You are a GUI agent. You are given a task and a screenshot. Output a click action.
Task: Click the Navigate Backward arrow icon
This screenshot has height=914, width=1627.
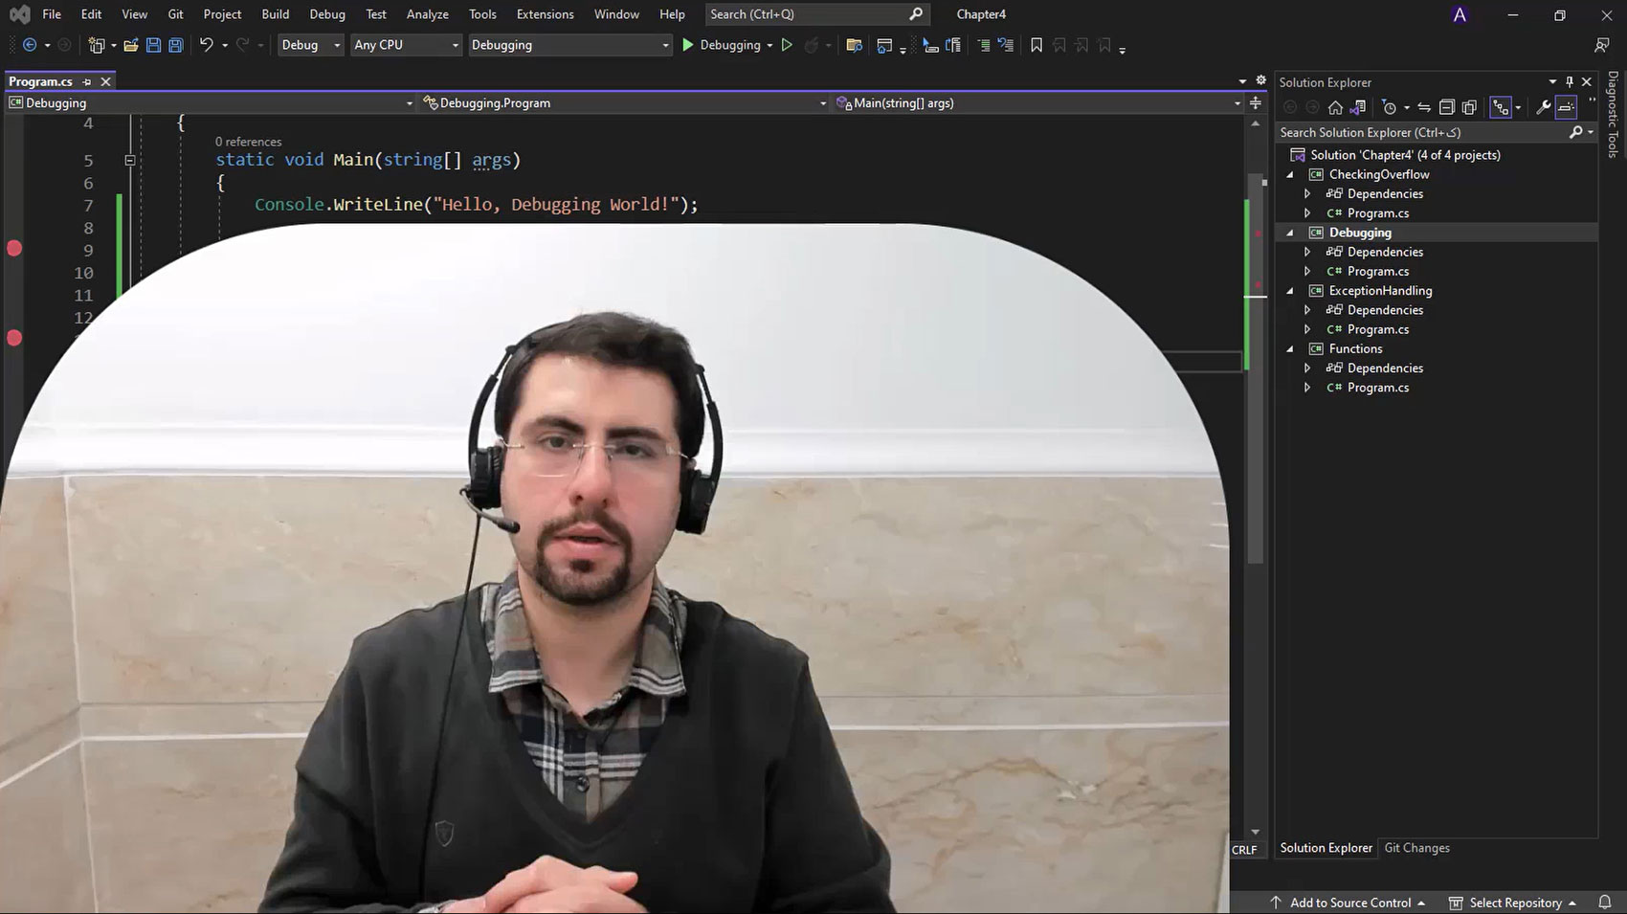pos(30,45)
